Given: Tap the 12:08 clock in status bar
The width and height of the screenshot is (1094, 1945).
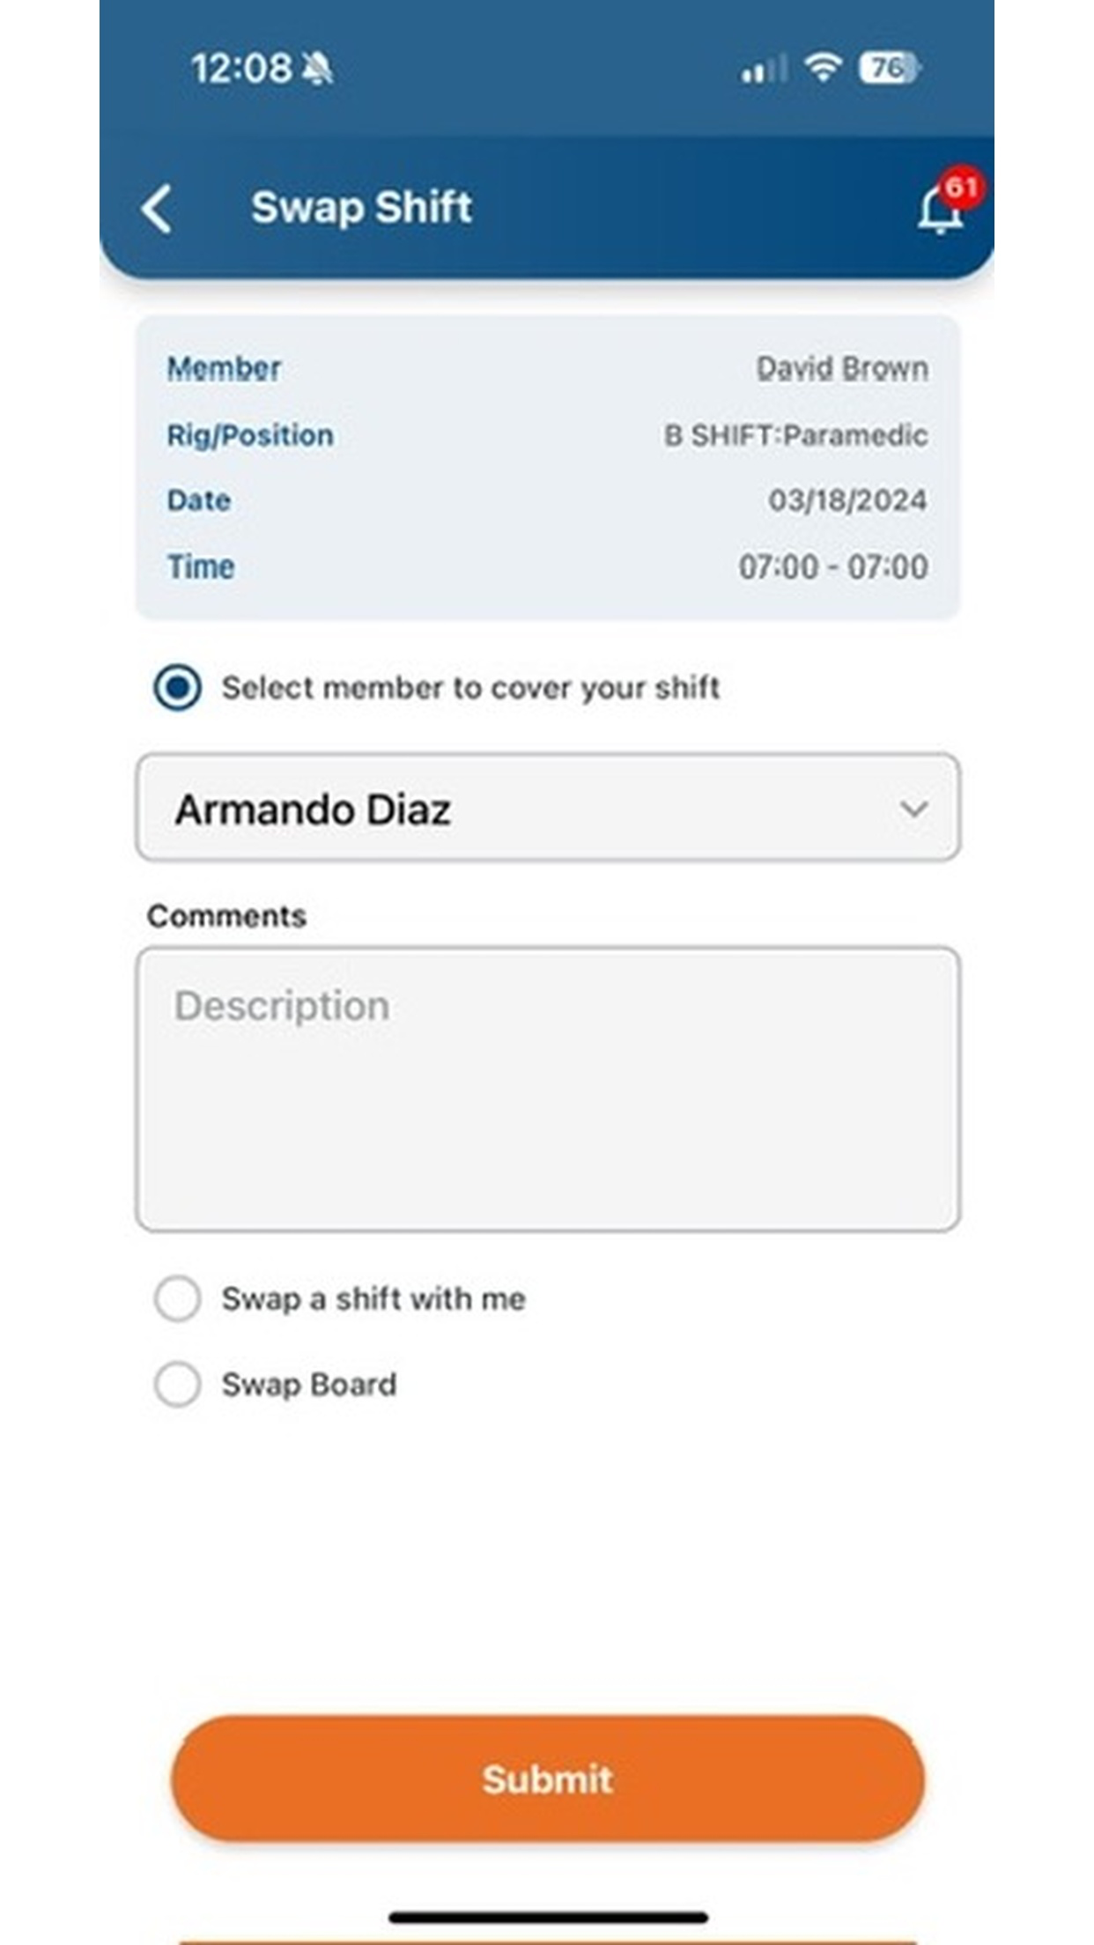Looking at the screenshot, I should [x=241, y=69].
